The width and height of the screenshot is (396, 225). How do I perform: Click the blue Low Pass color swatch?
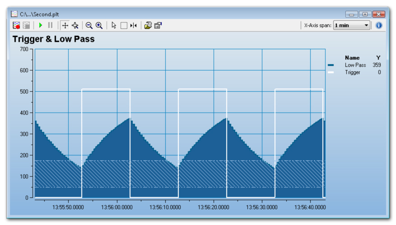[x=331, y=65]
